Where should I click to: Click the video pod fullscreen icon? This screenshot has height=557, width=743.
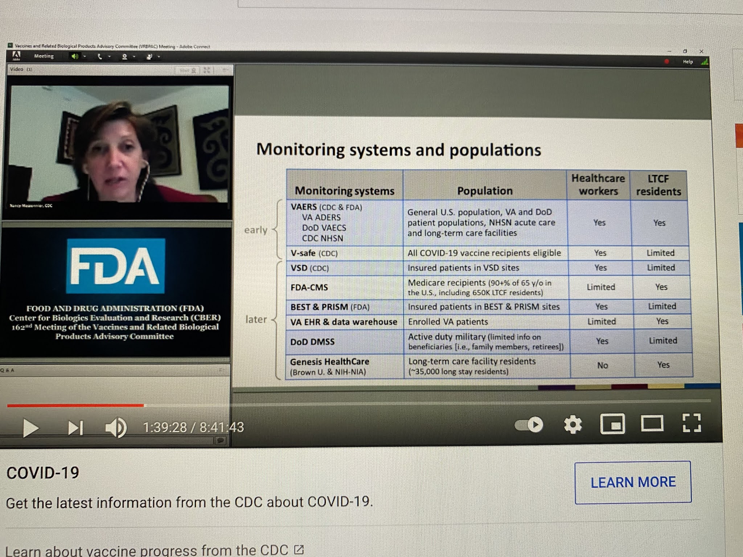pos(207,70)
